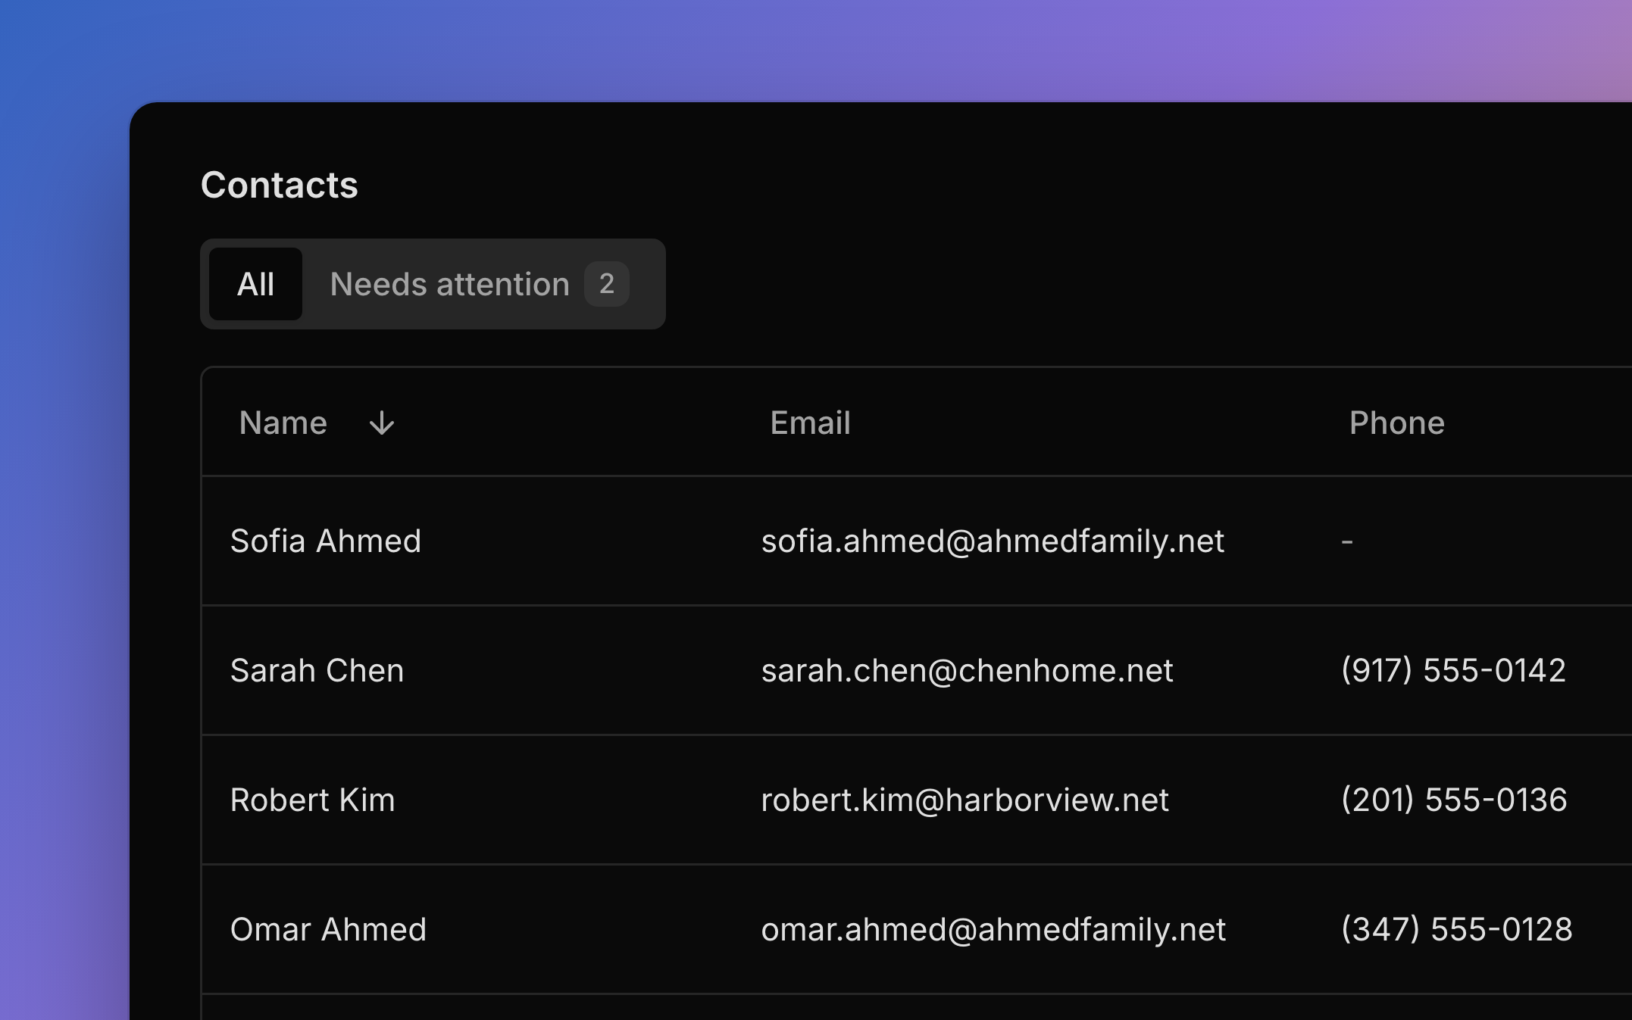Click the sort arrow next to Name
The width and height of the screenshot is (1632, 1020).
tap(381, 423)
